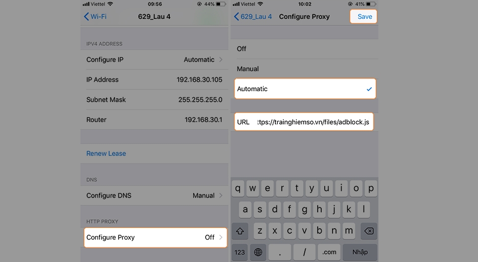Viewport: 478px width, 262px height.
Task: Tap the e key
Action: (267, 188)
